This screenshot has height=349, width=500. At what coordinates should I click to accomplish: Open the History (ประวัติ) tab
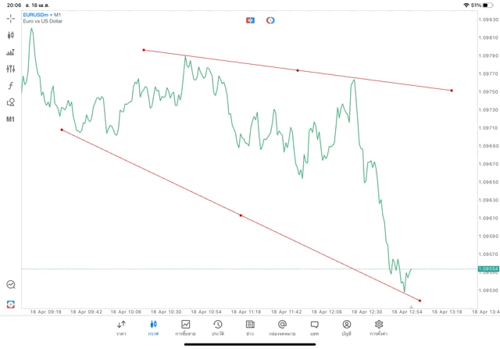point(217,327)
